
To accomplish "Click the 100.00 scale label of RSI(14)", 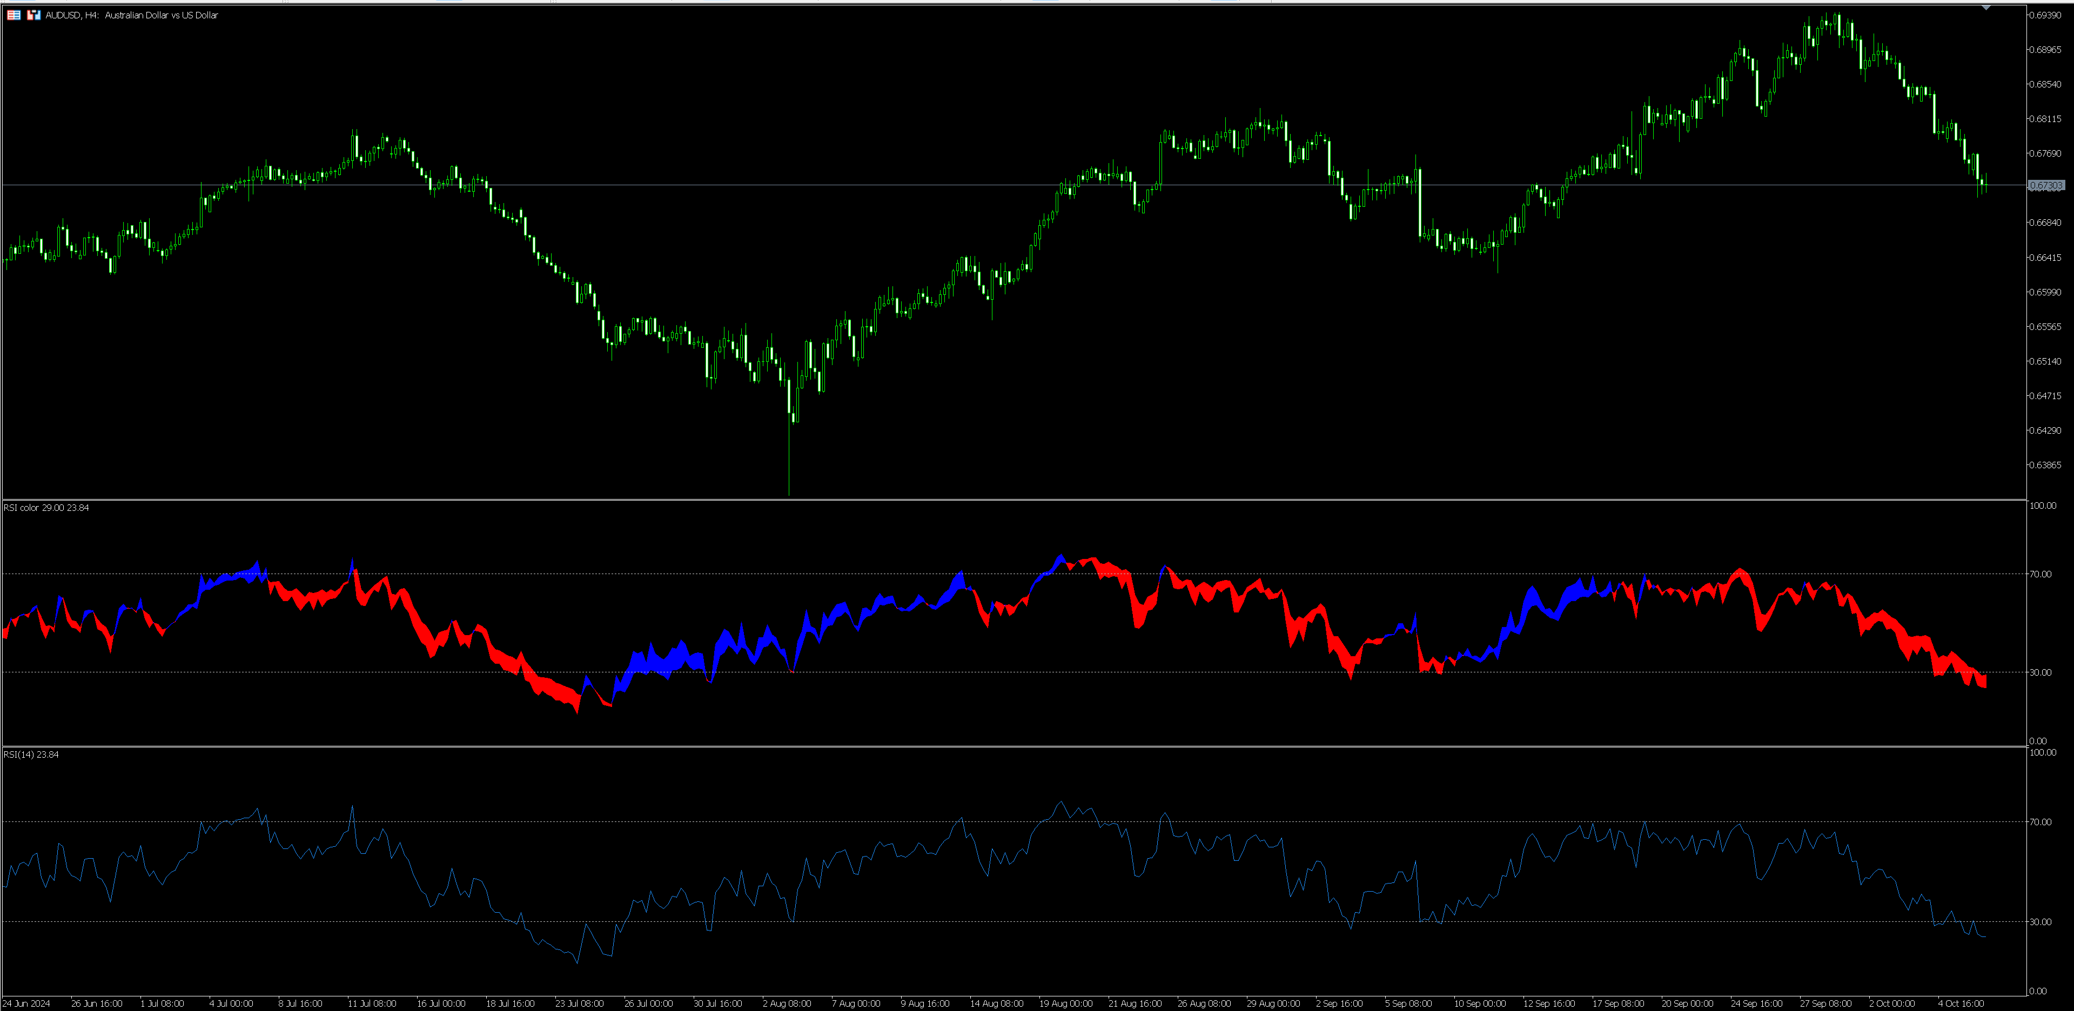I will click(2043, 753).
